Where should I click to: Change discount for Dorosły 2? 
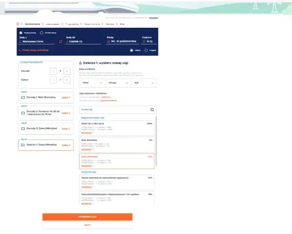[x=66, y=113]
